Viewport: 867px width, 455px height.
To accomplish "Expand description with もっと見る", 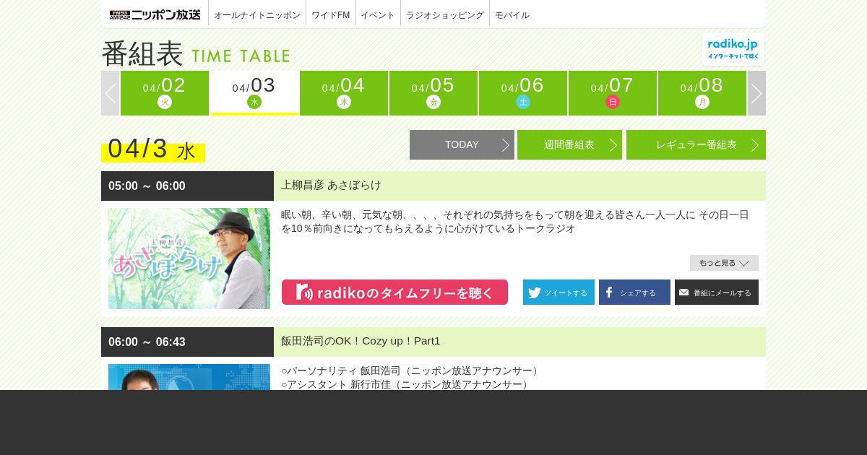I will [x=724, y=263].
